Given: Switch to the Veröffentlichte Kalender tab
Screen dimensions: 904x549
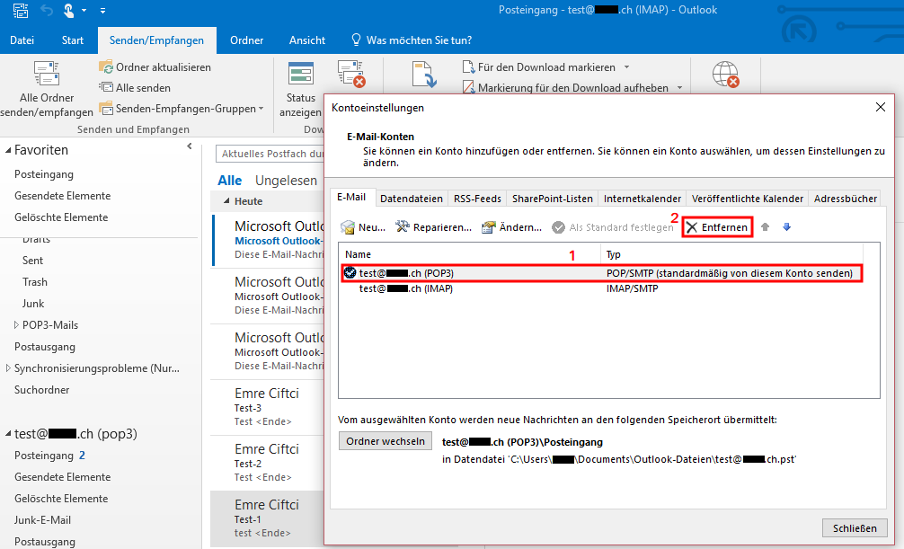Looking at the screenshot, I should click(x=747, y=199).
